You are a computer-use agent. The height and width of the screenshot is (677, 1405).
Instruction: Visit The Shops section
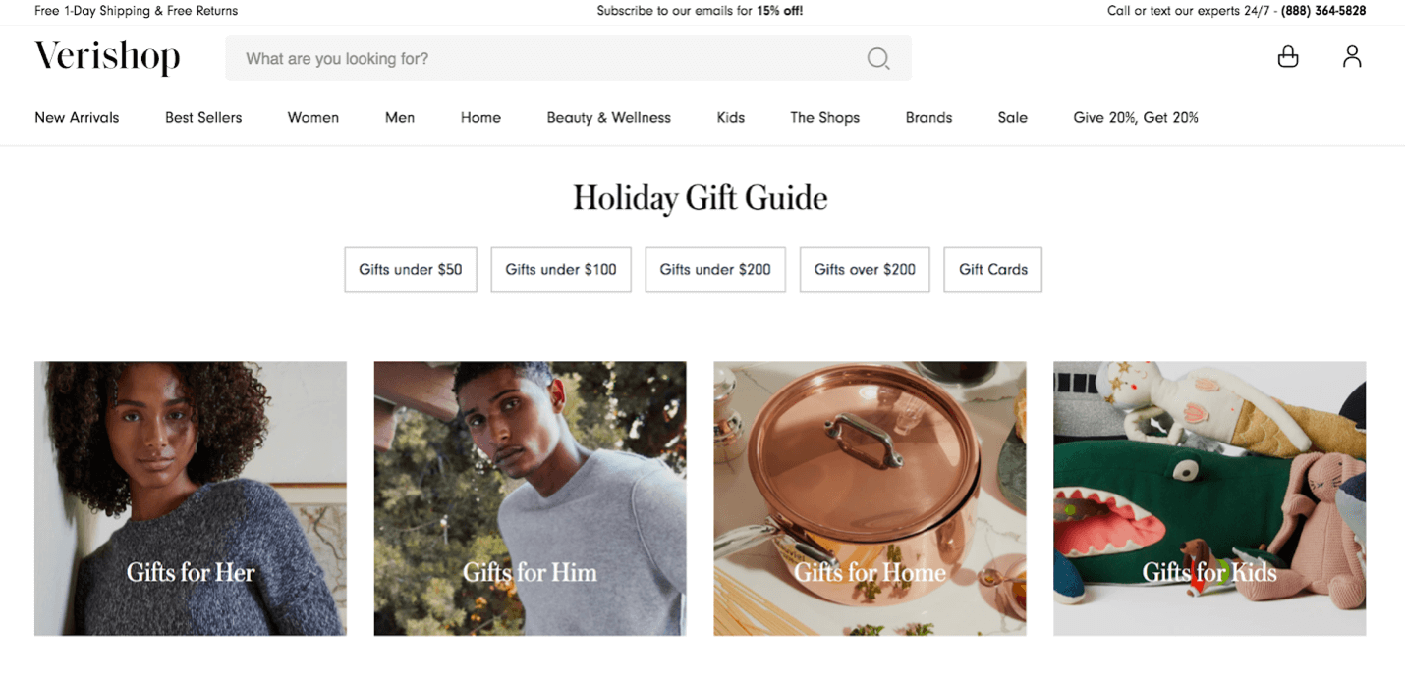tap(824, 117)
